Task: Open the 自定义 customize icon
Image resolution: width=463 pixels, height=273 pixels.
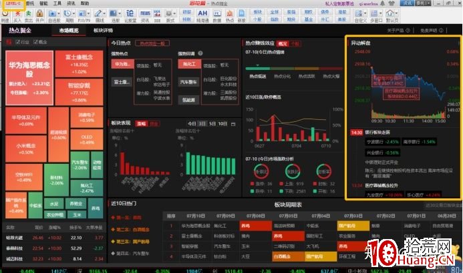Action: pos(359,13)
